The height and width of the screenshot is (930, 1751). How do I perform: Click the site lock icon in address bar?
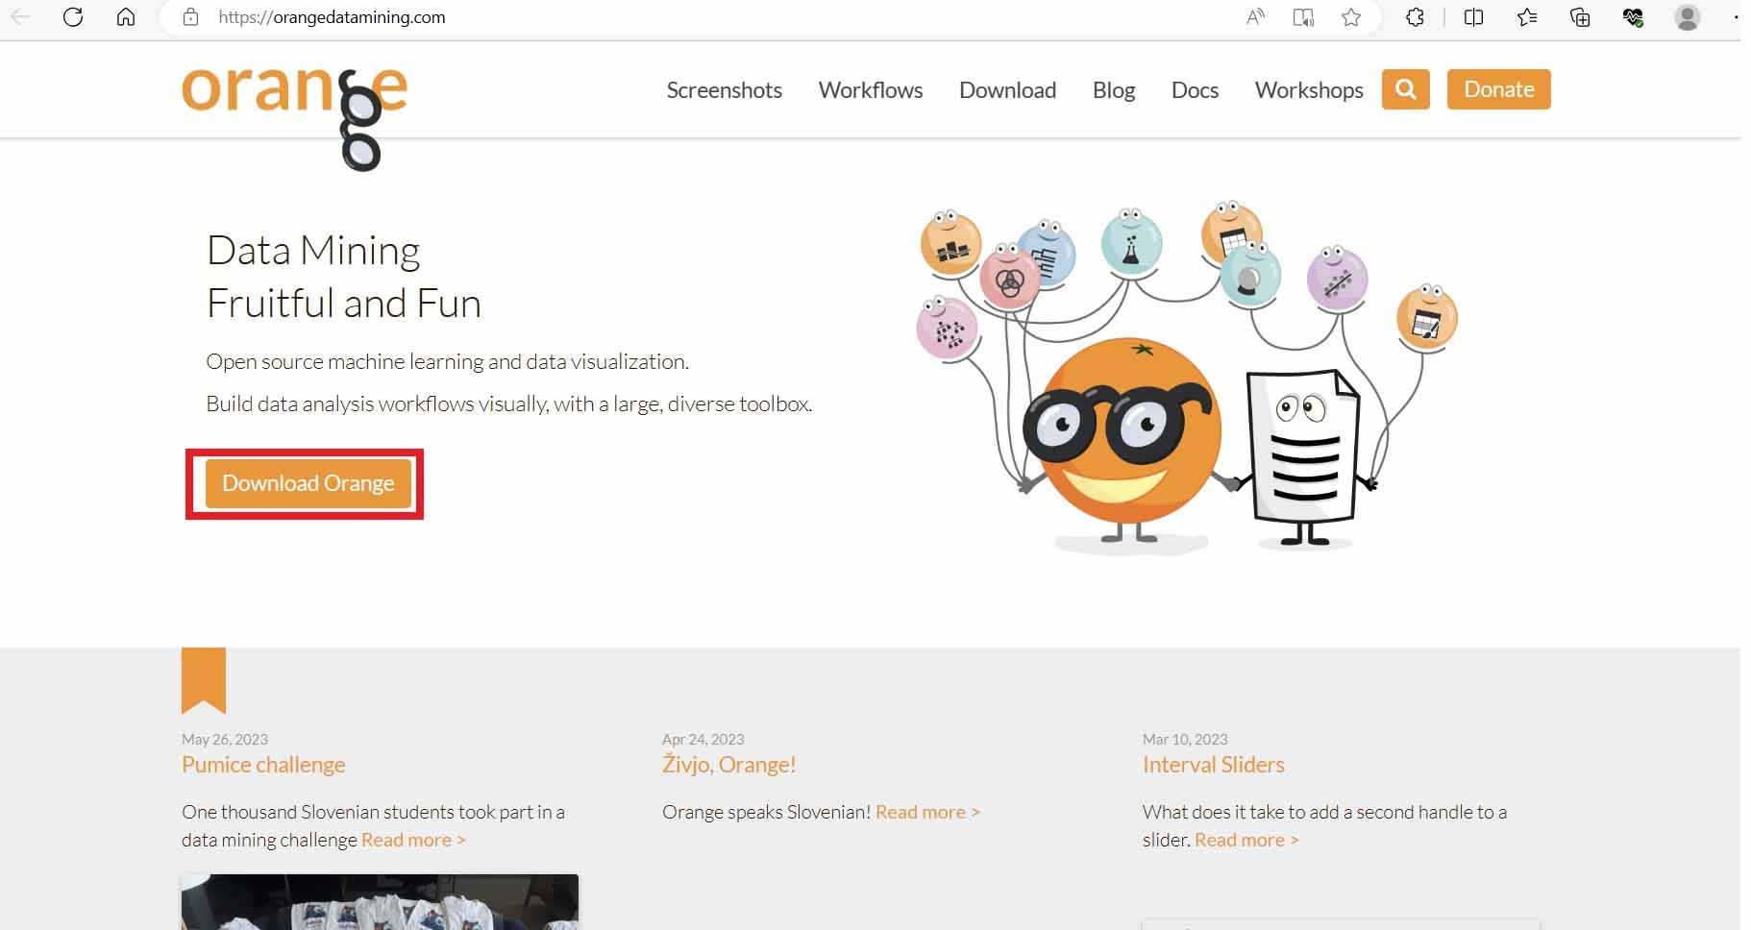coord(190,17)
